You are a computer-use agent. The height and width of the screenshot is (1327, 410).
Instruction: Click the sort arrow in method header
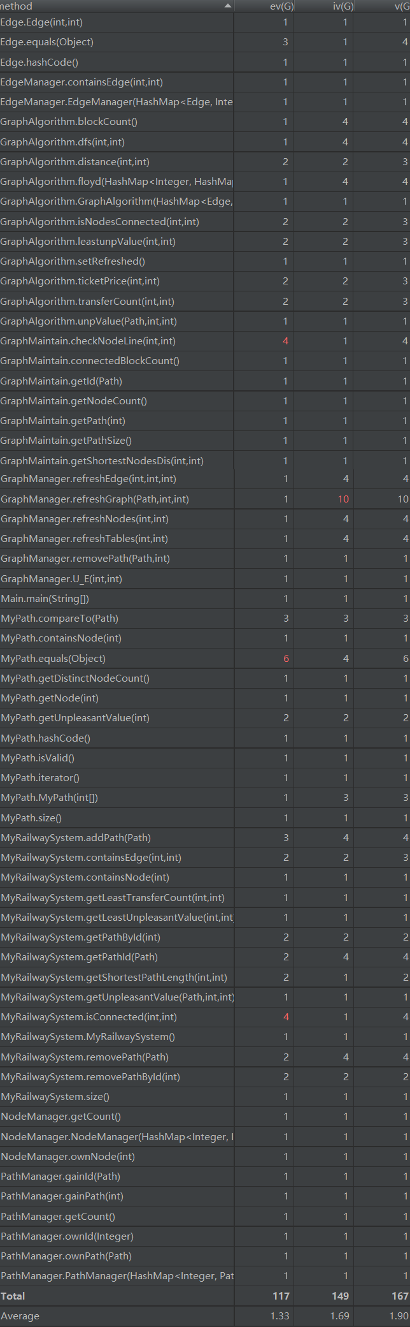tap(228, 6)
